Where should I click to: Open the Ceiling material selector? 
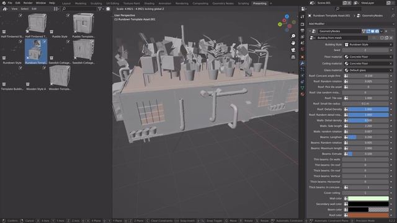(368, 63)
